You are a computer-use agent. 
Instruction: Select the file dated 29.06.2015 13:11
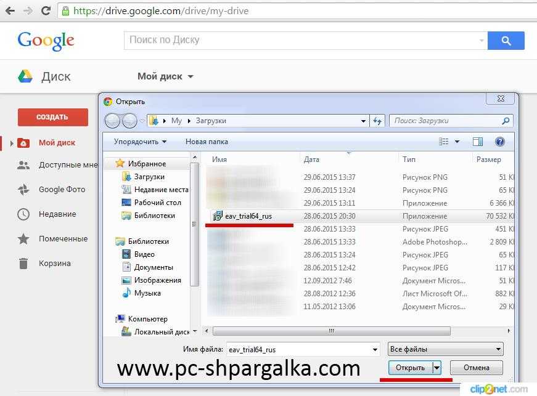coord(359,203)
